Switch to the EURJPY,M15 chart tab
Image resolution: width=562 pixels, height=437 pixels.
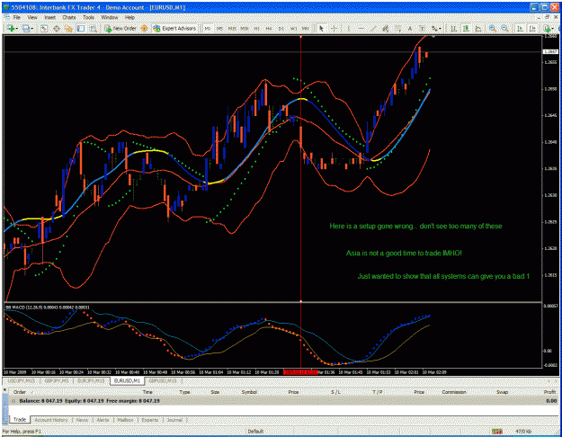coord(92,380)
